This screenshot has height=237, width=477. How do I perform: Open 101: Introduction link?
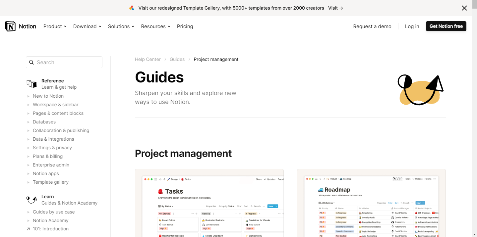coord(51,229)
